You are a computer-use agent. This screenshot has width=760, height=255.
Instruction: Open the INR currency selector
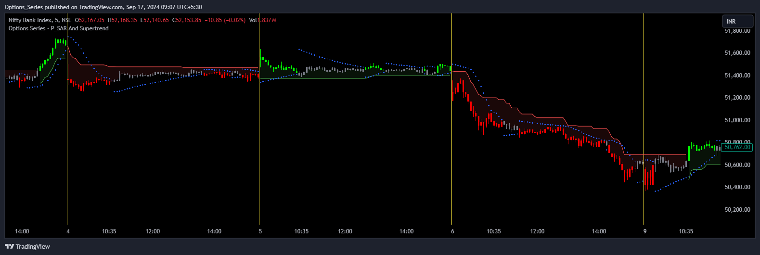click(737, 21)
